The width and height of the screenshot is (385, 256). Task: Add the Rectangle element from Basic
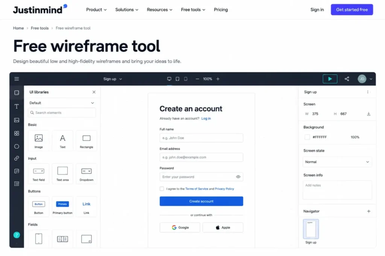click(86, 141)
